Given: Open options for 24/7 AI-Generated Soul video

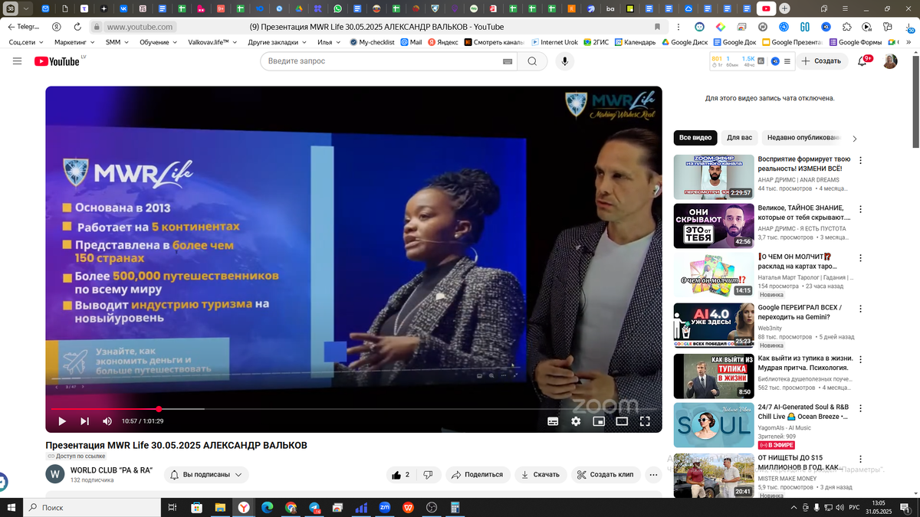Looking at the screenshot, I should pos(860,408).
